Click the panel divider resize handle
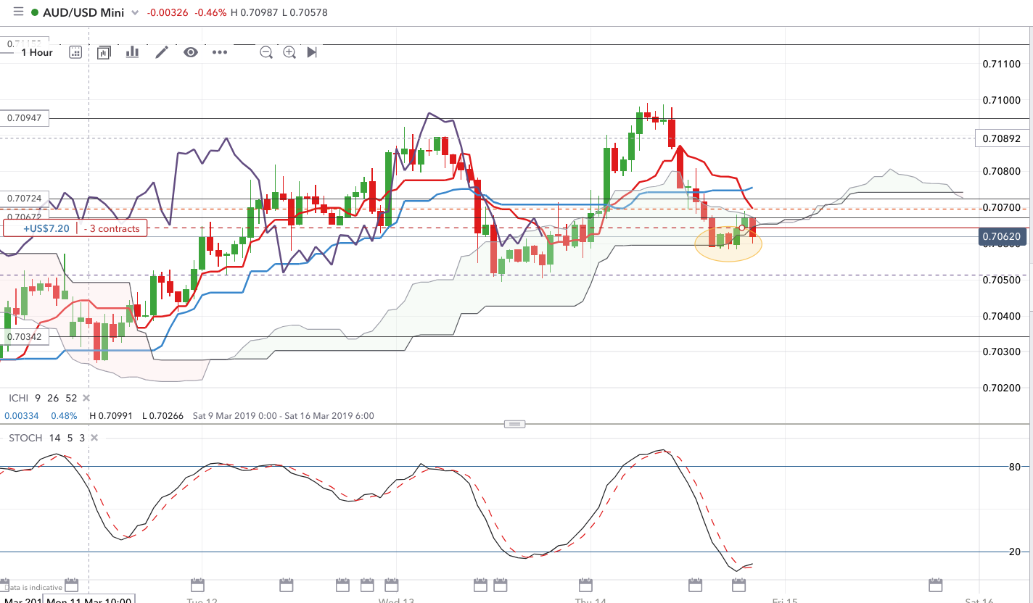The height and width of the screenshot is (603, 1033). [x=515, y=424]
